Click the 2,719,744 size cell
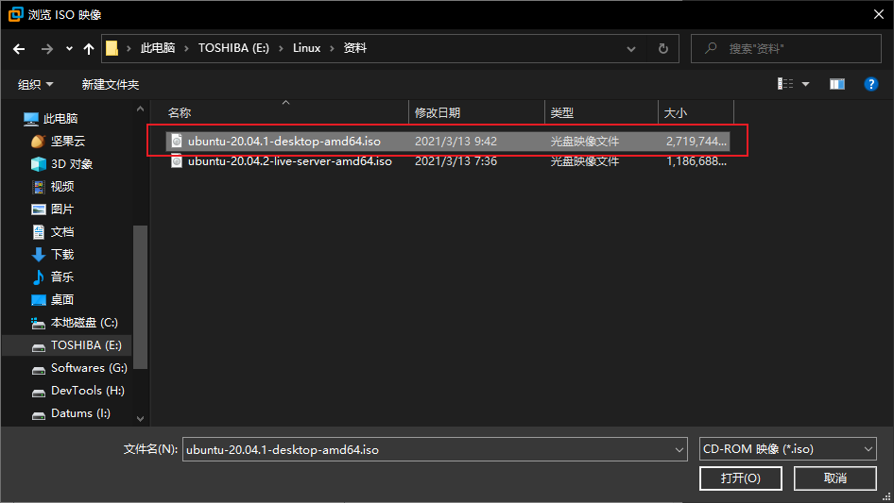The height and width of the screenshot is (503, 894). click(696, 142)
